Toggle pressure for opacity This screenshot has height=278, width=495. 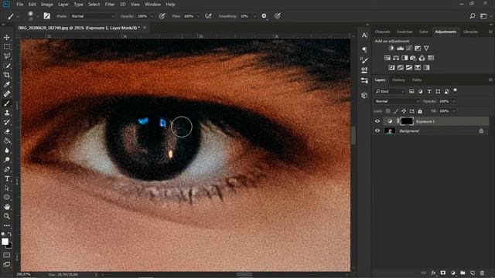(x=162, y=16)
